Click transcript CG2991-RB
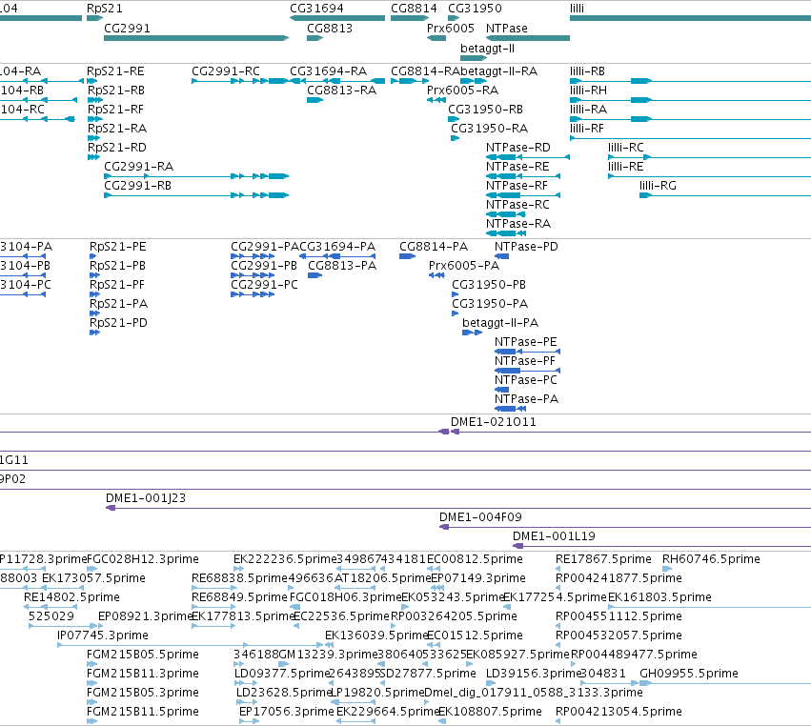811x726 pixels. [137, 186]
